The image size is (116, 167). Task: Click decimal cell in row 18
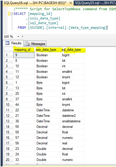tap(72, 149)
